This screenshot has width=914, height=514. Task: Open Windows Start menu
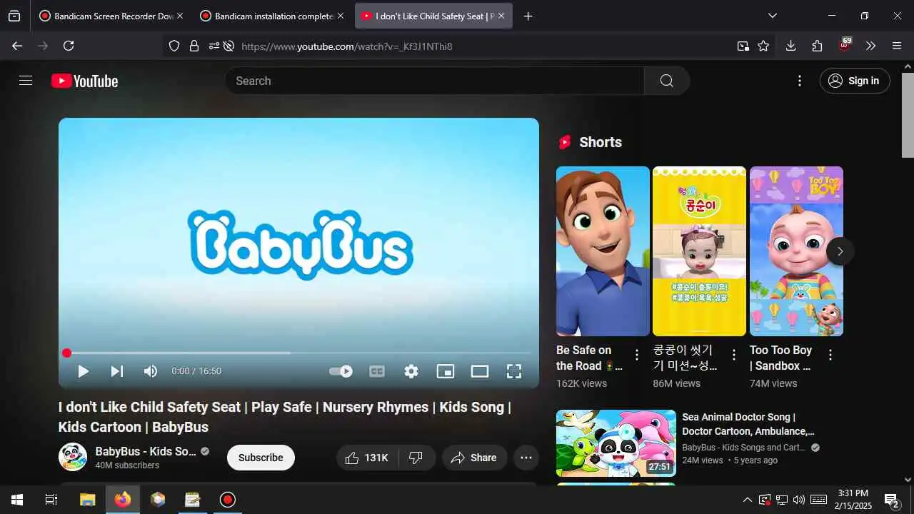pyautogui.click(x=17, y=500)
